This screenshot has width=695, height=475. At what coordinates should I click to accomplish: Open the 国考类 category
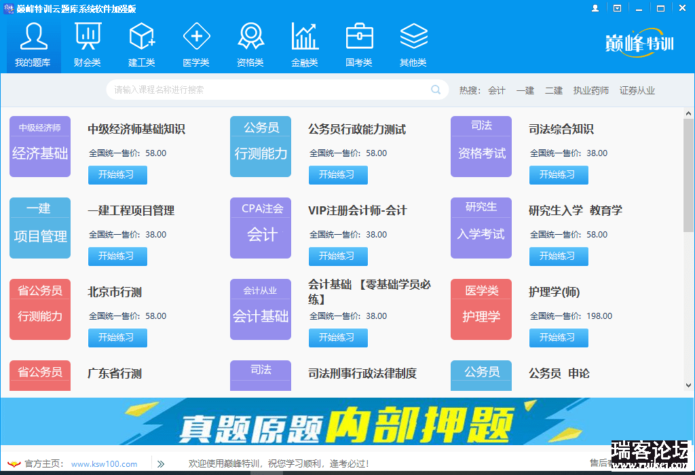[359, 45]
